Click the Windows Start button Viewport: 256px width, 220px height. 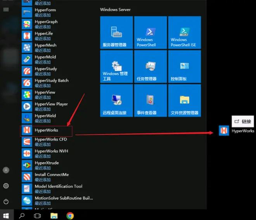click(6, 216)
